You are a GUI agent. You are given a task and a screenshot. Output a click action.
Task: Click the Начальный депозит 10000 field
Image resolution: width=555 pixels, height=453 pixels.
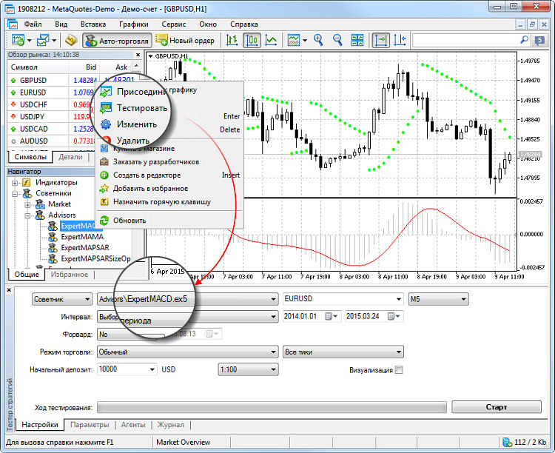(122, 369)
